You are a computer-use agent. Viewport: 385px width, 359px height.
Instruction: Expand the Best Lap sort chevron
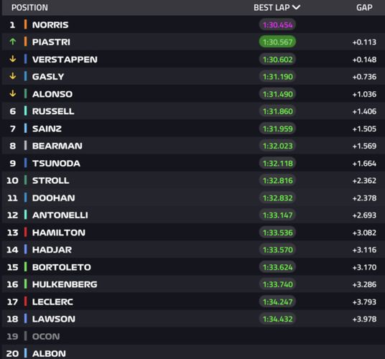click(297, 7)
